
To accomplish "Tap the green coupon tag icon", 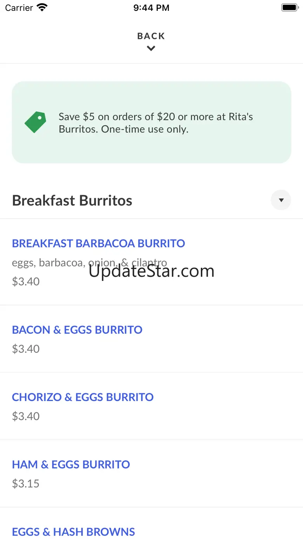I will click(x=35, y=122).
